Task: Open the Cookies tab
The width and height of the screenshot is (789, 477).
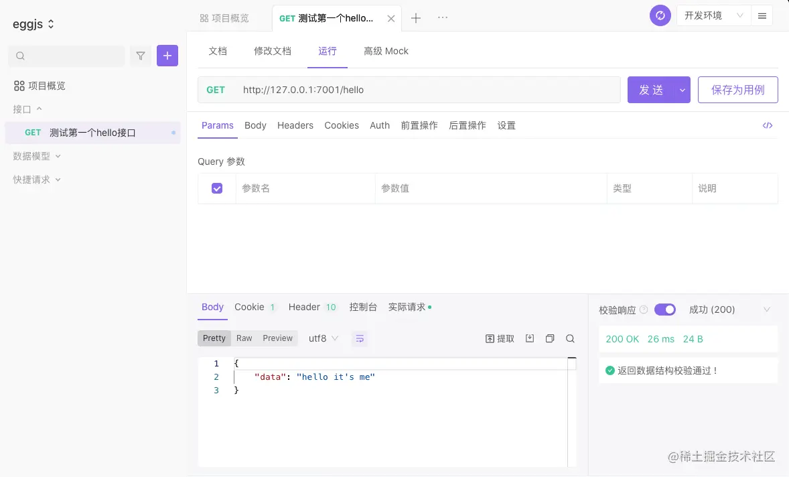Action: coord(341,125)
